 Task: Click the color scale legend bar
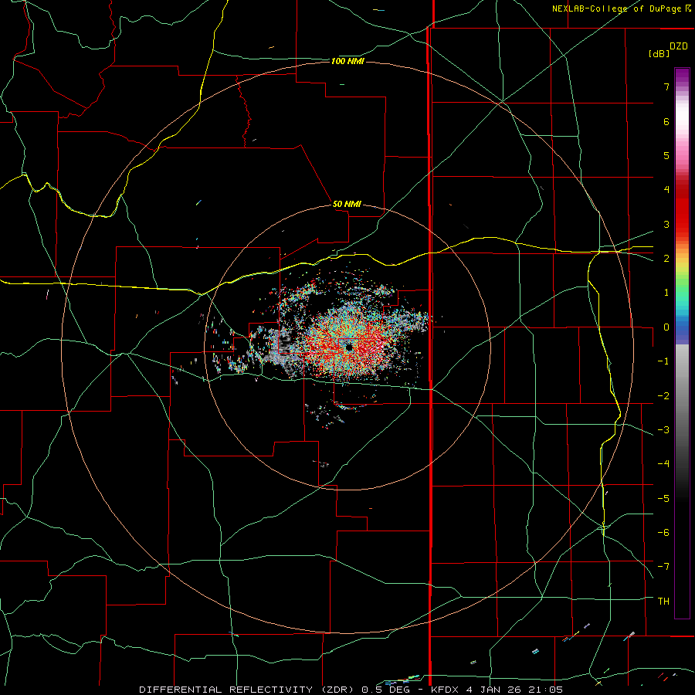coord(682,344)
